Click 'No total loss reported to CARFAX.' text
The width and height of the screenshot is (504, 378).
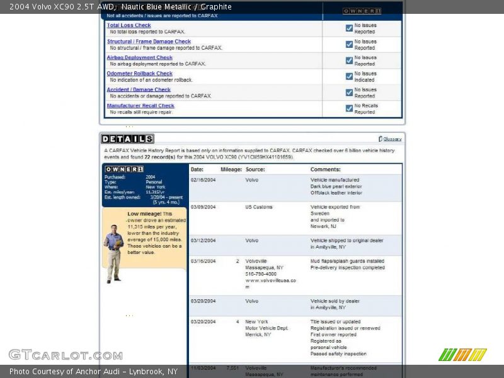147,32
